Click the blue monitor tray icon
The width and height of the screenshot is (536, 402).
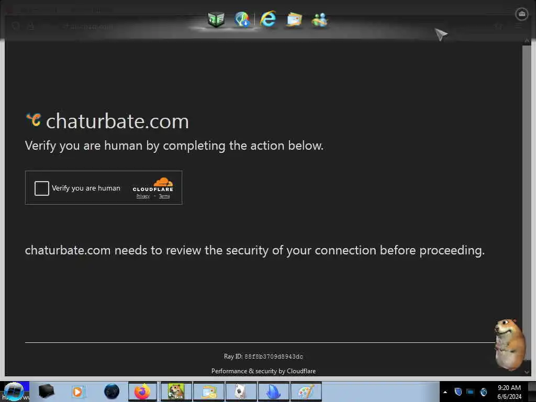click(x=471, y=392)
